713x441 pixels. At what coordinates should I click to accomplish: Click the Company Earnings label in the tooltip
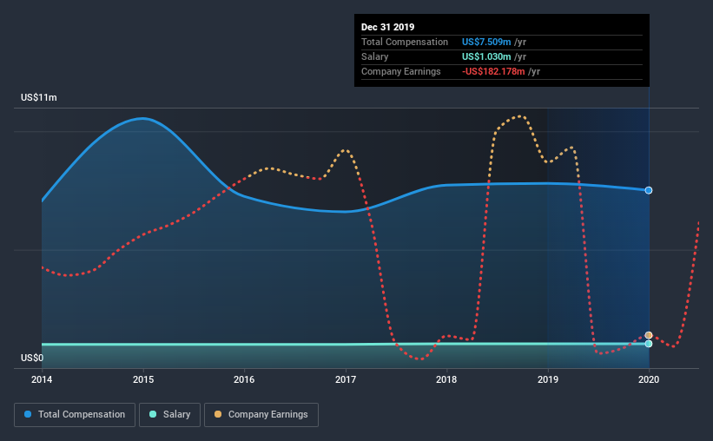(401, 71)
